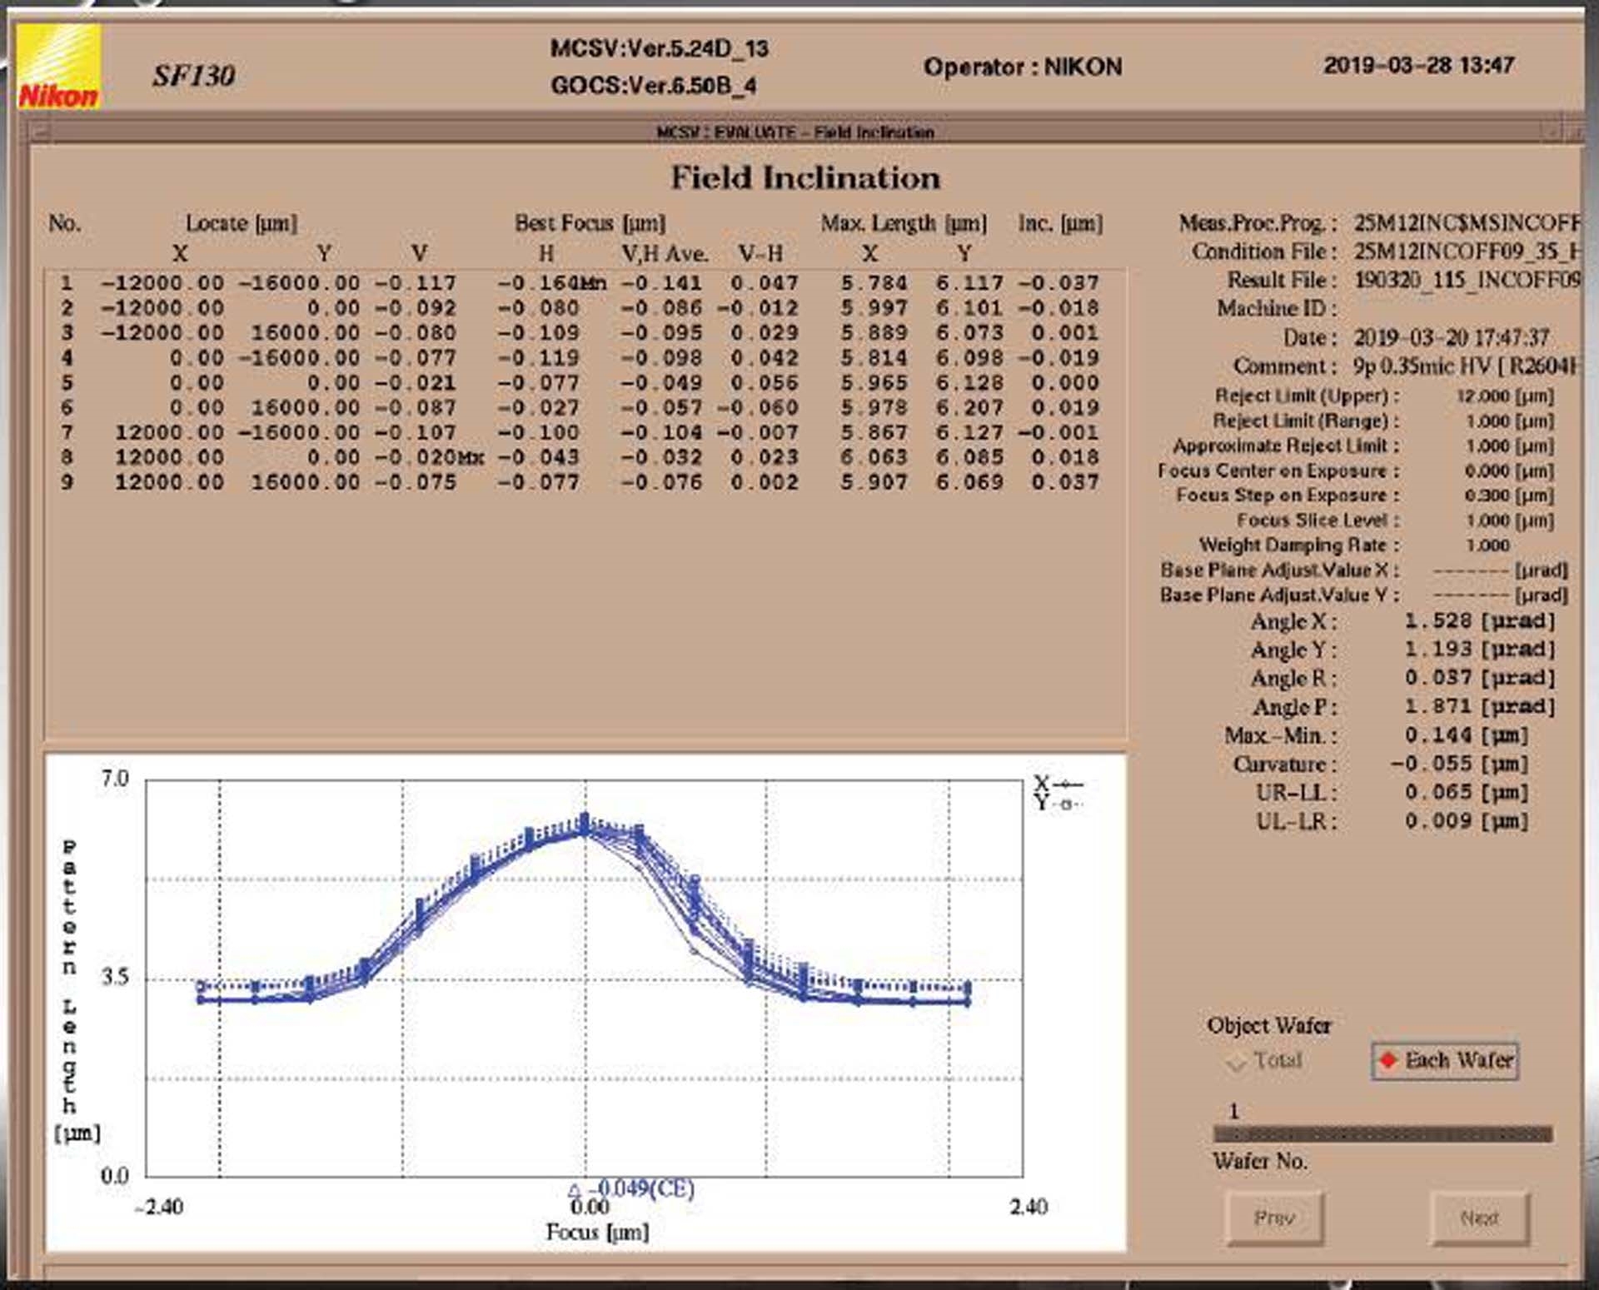The width and height of the screenshot is (1599, 1290).
Task: Click the Nikon logo icon
Action: click(58, 67)
